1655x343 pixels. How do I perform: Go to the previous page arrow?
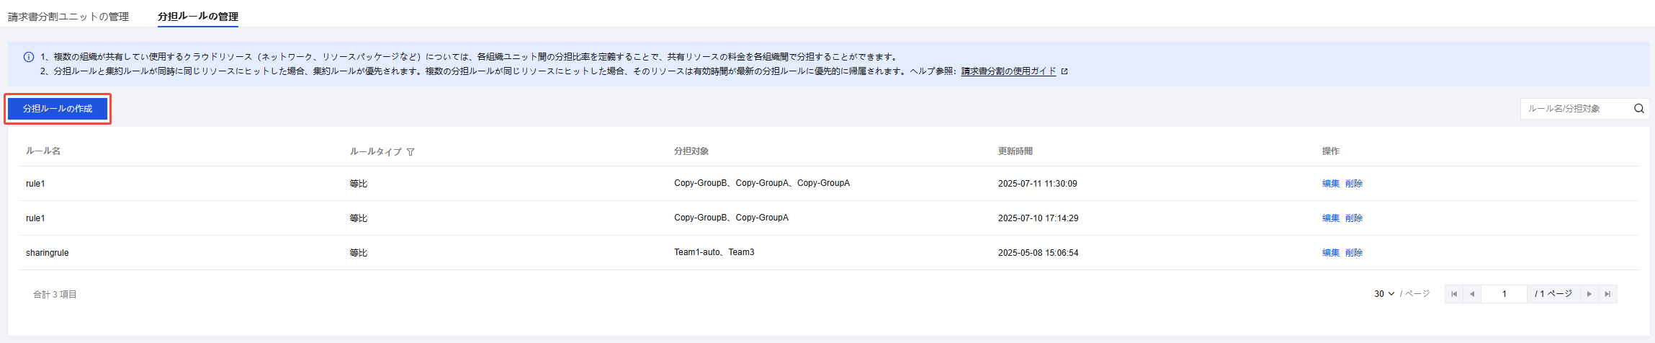(x=1472, y=294)
